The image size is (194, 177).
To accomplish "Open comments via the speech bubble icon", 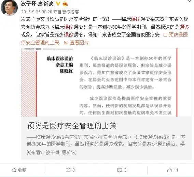I will pyautogui.click(x=120, y=170).
